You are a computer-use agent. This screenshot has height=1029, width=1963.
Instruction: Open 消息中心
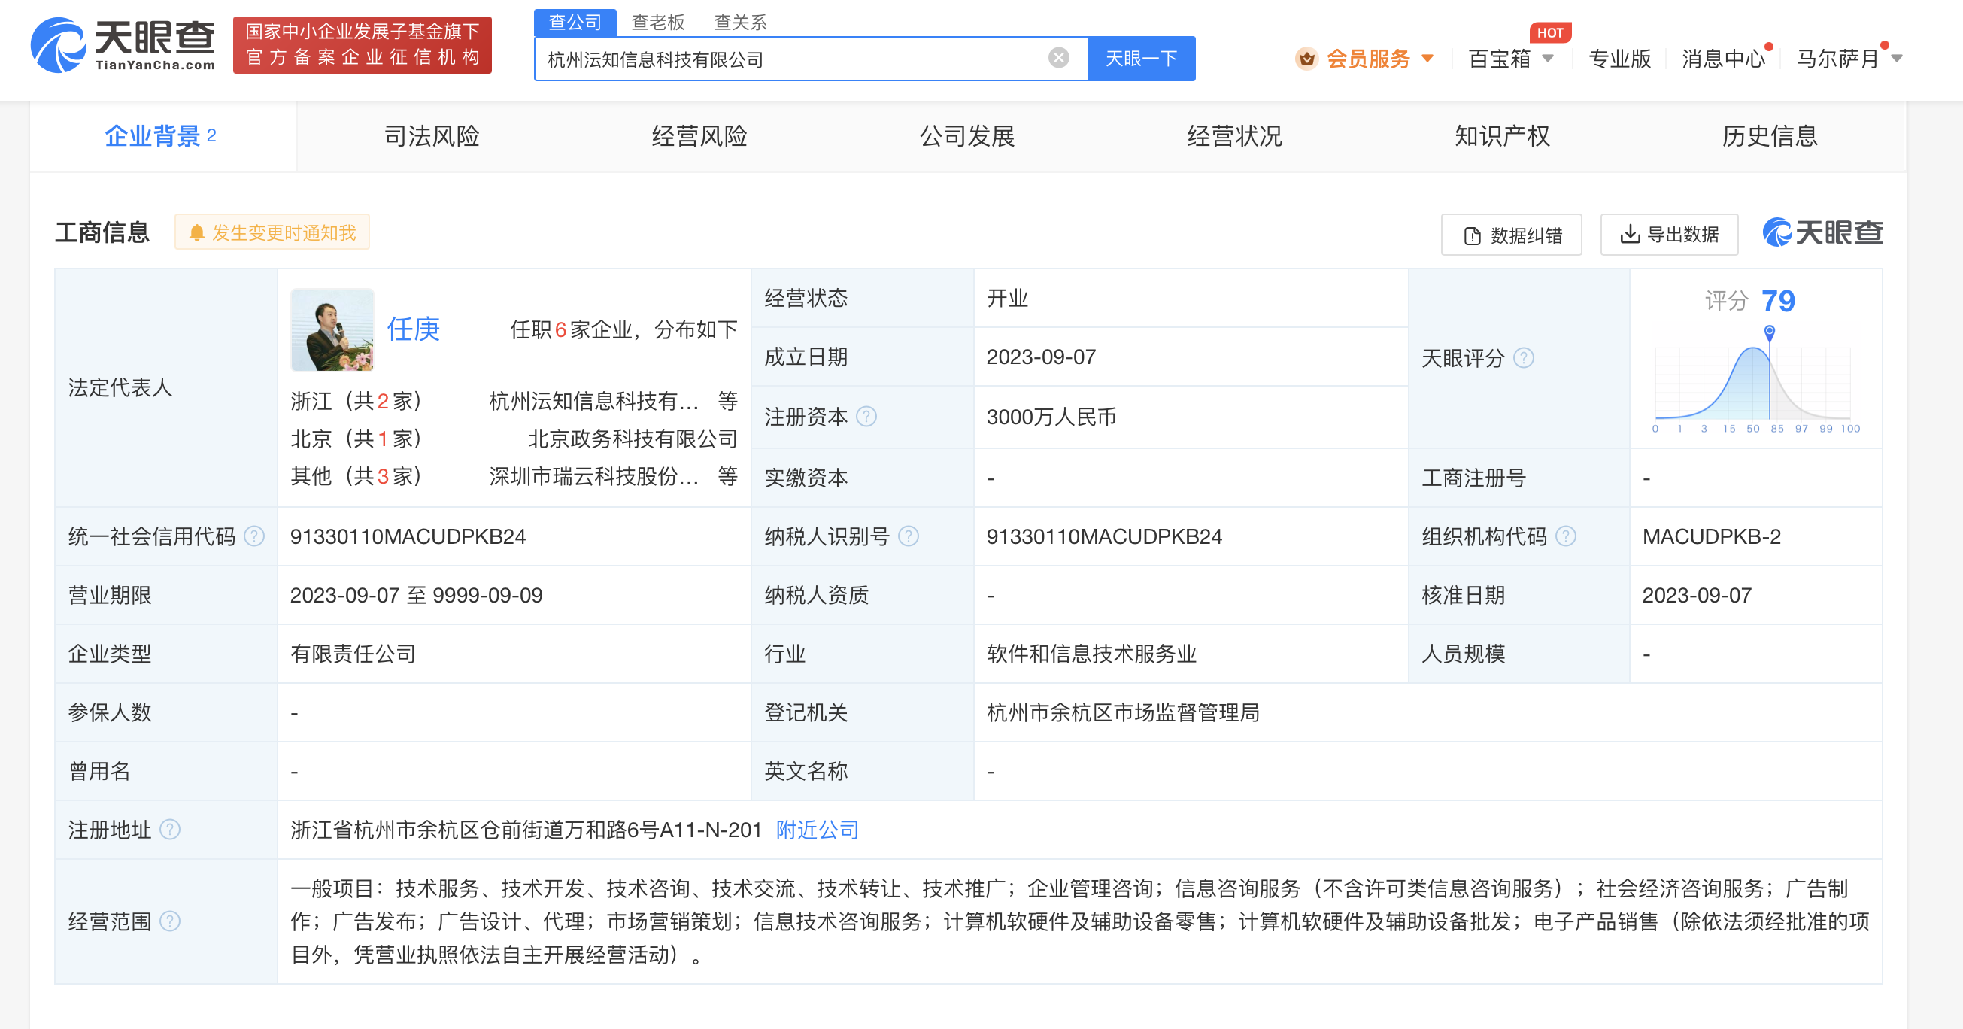pos(1723,59)
